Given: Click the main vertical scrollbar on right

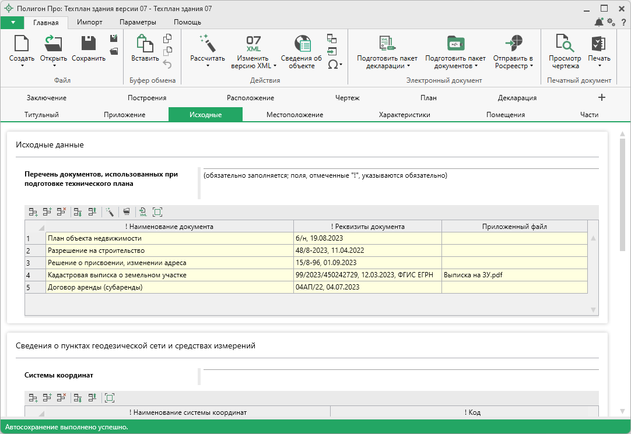Looking at the screenshot, I should (622, 192).
